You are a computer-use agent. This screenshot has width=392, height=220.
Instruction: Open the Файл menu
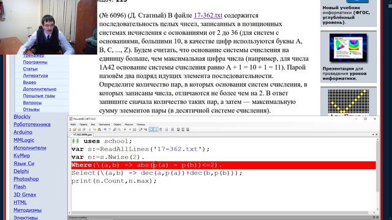click(73, 125)
